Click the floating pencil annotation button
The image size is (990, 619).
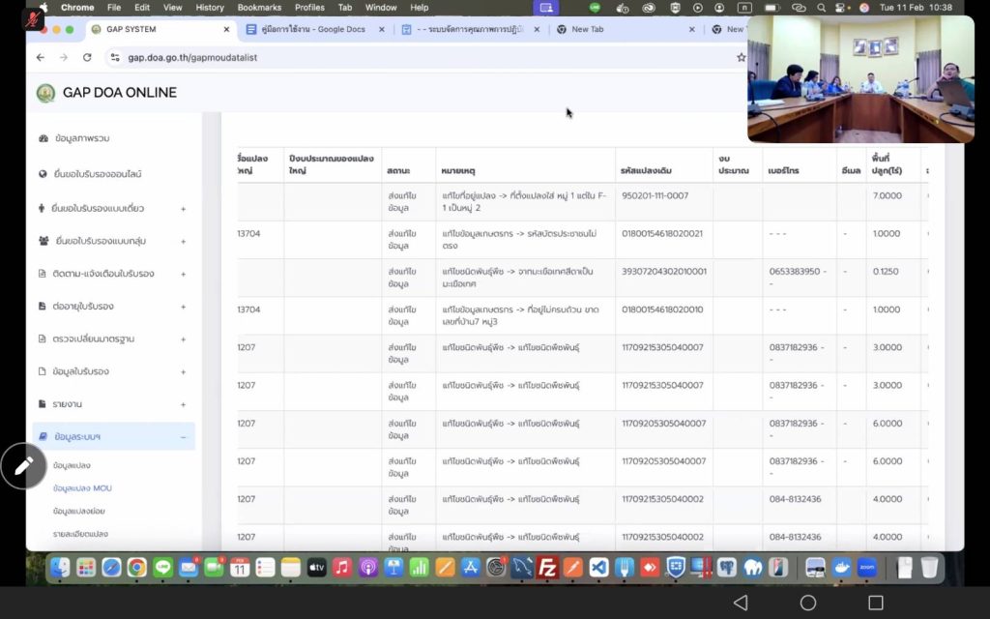[x=23, y=466]
